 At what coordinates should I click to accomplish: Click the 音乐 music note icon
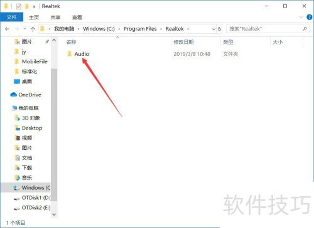(18, 178)
